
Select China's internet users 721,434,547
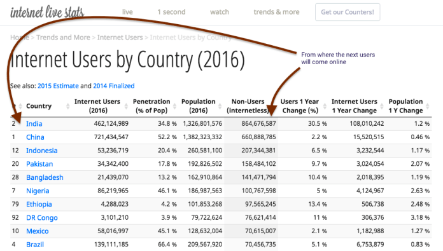(111, 137)
